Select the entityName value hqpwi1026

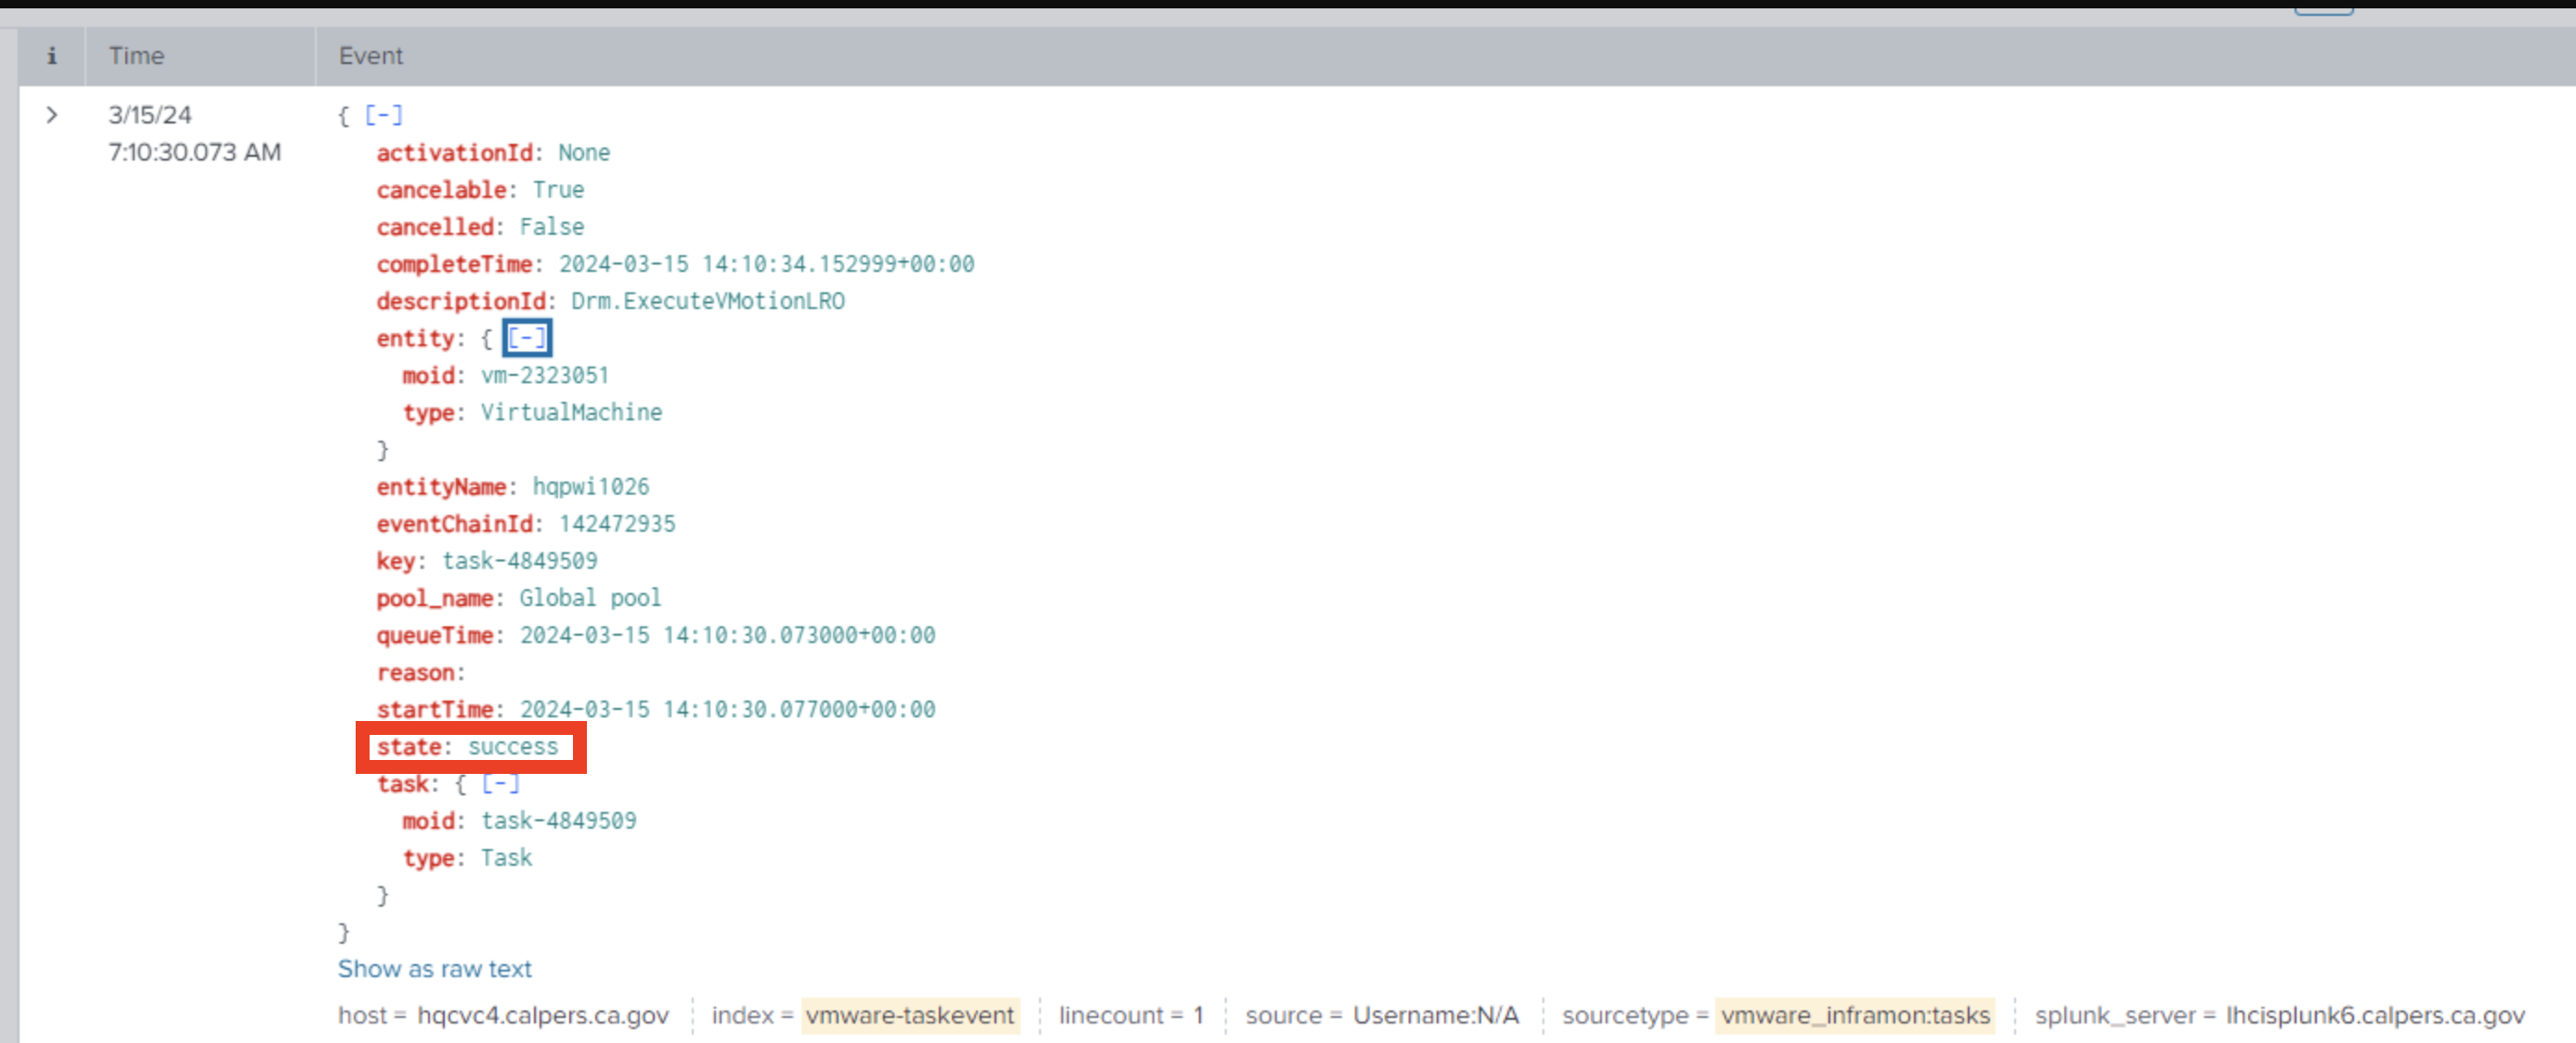click(590, 486)
